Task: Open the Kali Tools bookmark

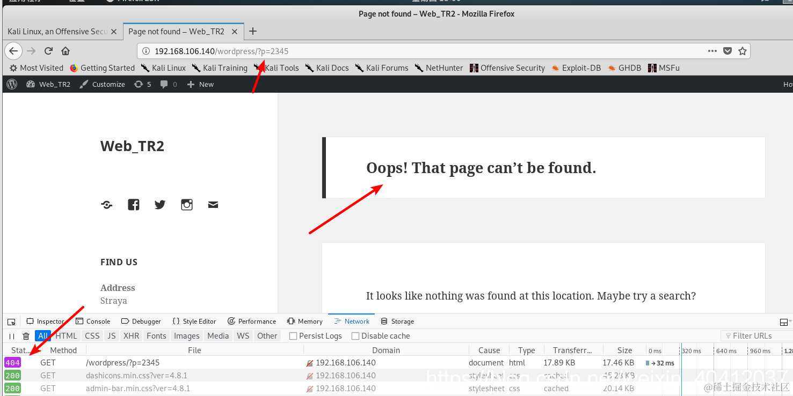Action: tap(276, 68)
